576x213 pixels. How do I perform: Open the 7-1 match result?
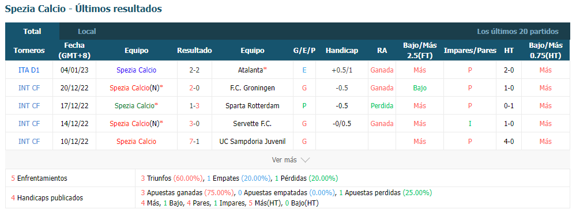tap(194, 141)
